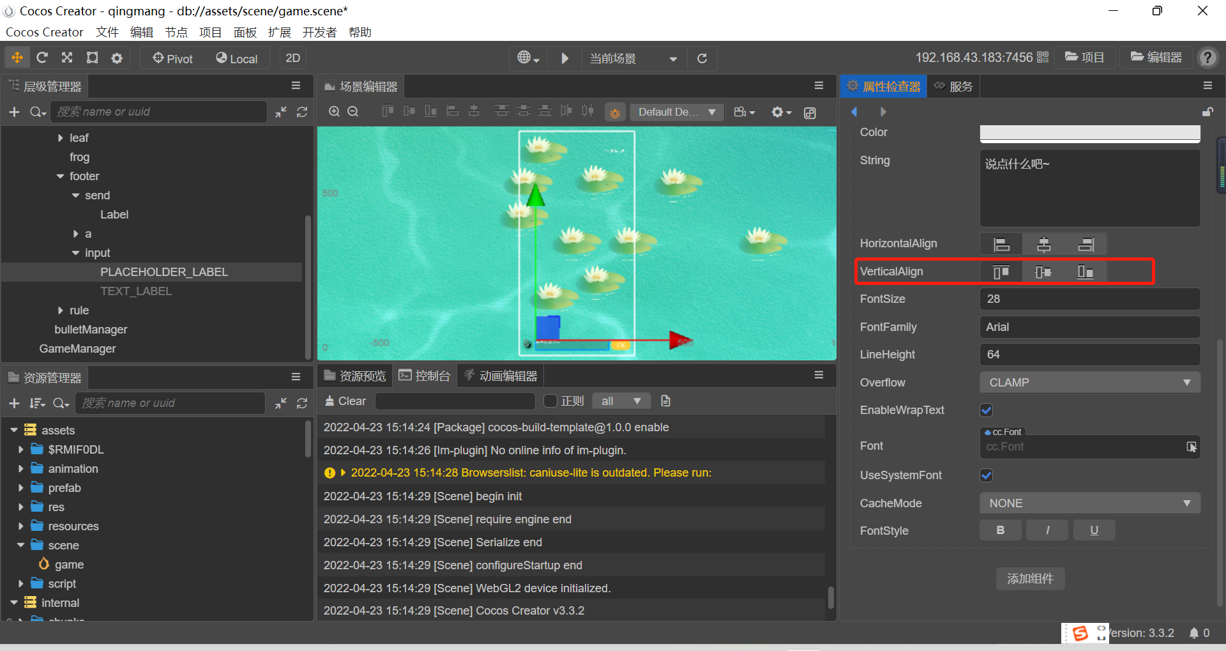The width and height of the screenshot is (1226, 651).
Task: Enable the 正则 regex checkbox
Action: click(550, 401)
